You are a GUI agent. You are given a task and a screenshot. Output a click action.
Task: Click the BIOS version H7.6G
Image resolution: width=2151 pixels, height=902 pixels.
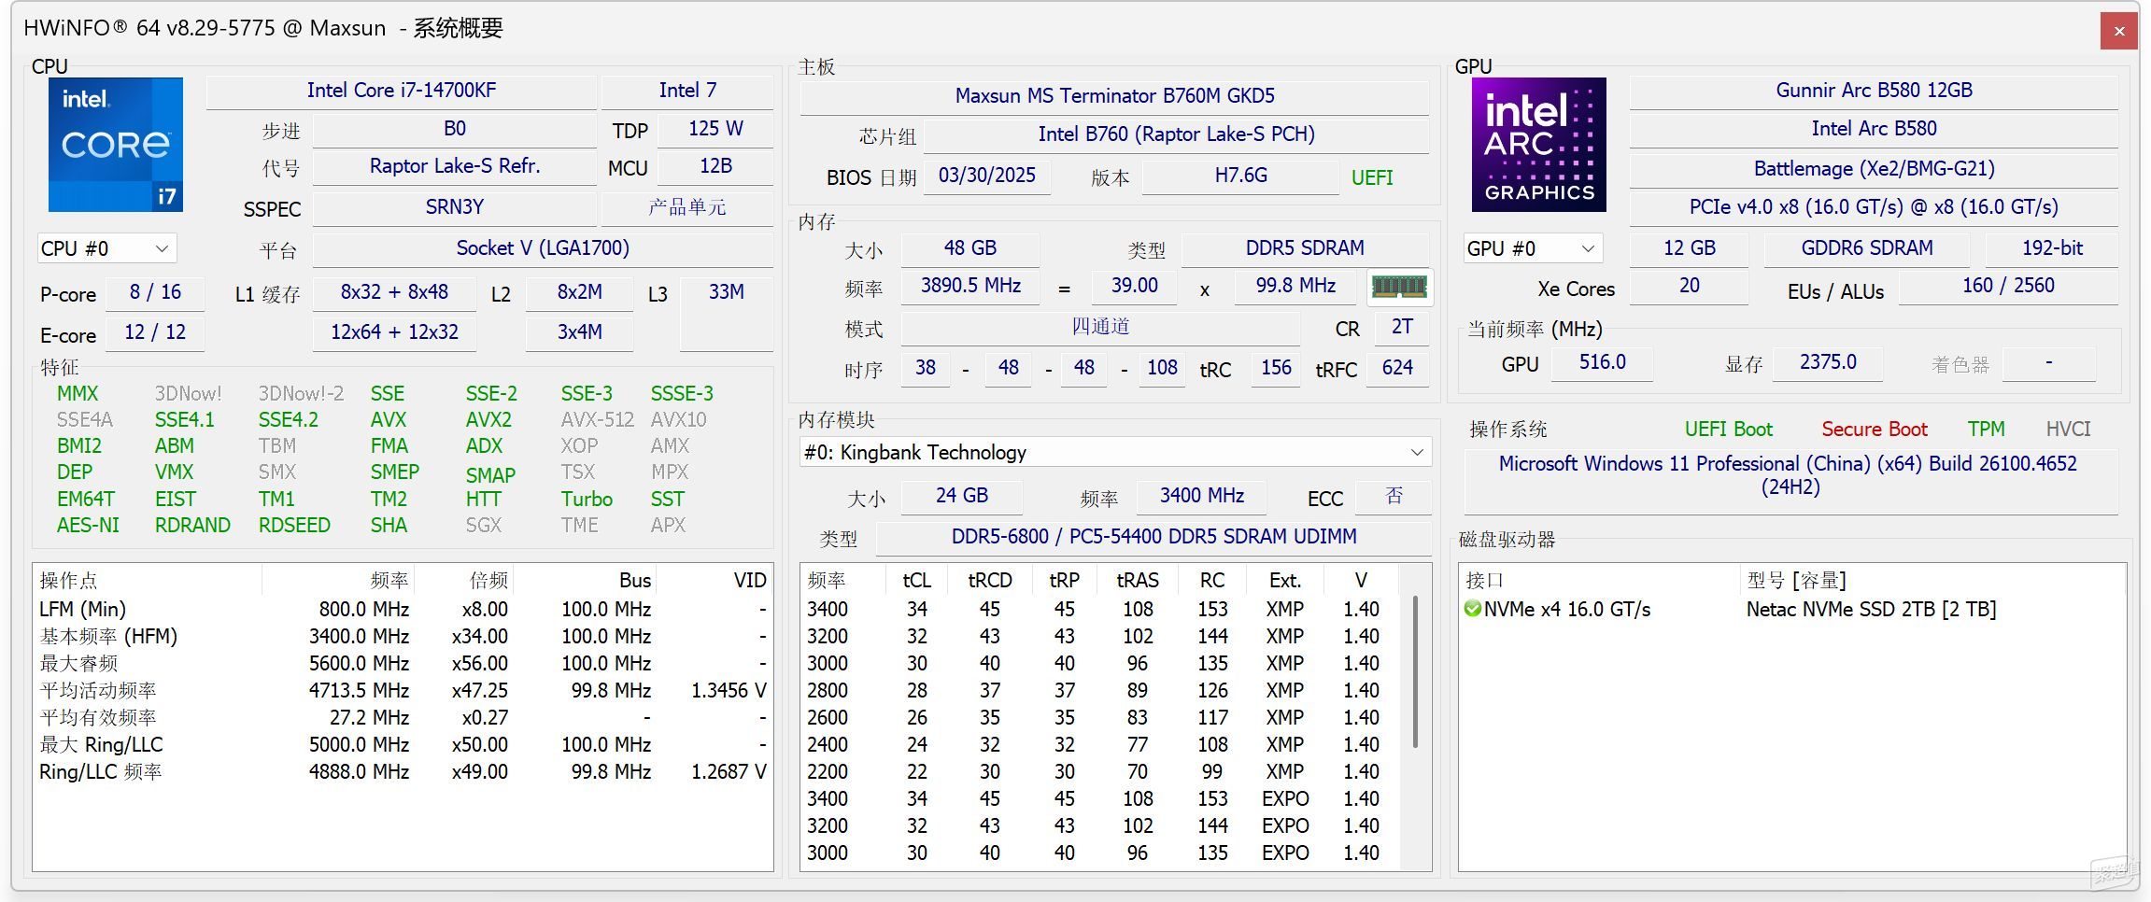pos(1241,176)
